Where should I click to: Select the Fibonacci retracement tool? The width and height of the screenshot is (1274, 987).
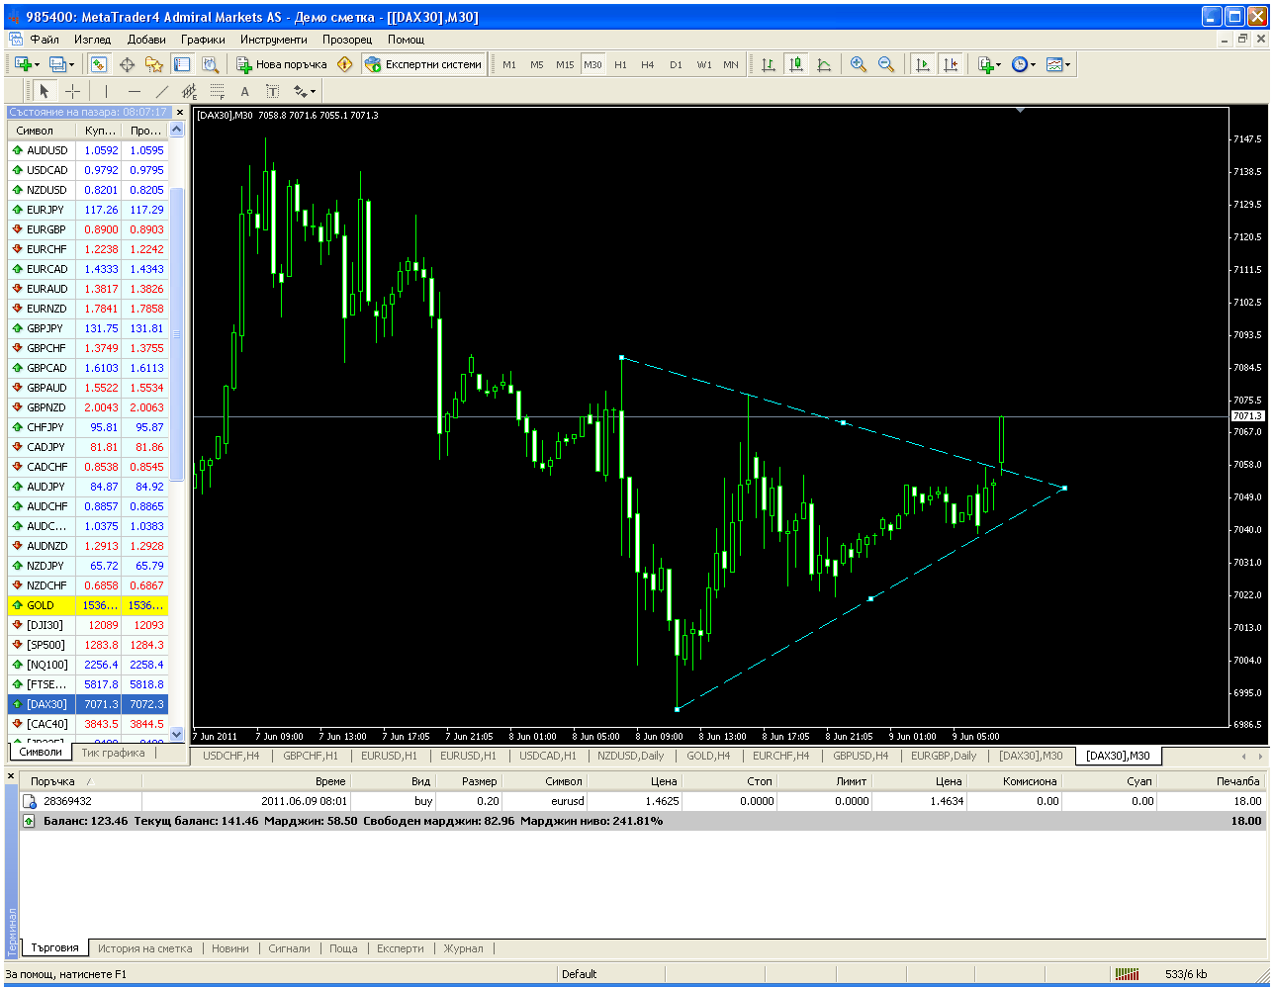click(218, 91)
